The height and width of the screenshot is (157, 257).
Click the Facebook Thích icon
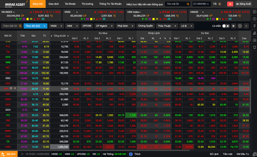tap(130, 154)
